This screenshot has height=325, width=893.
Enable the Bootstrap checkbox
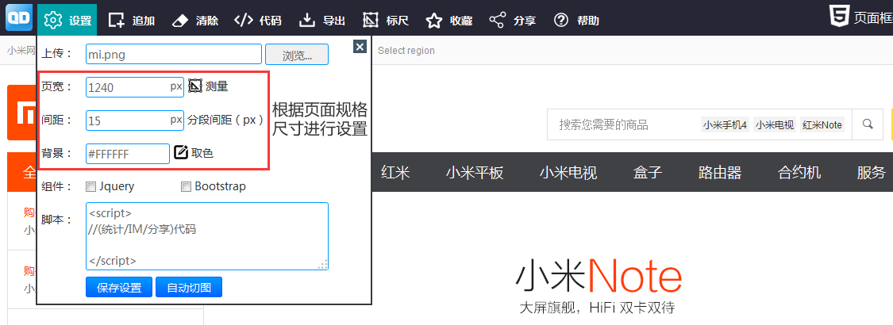tap(186, 187)
